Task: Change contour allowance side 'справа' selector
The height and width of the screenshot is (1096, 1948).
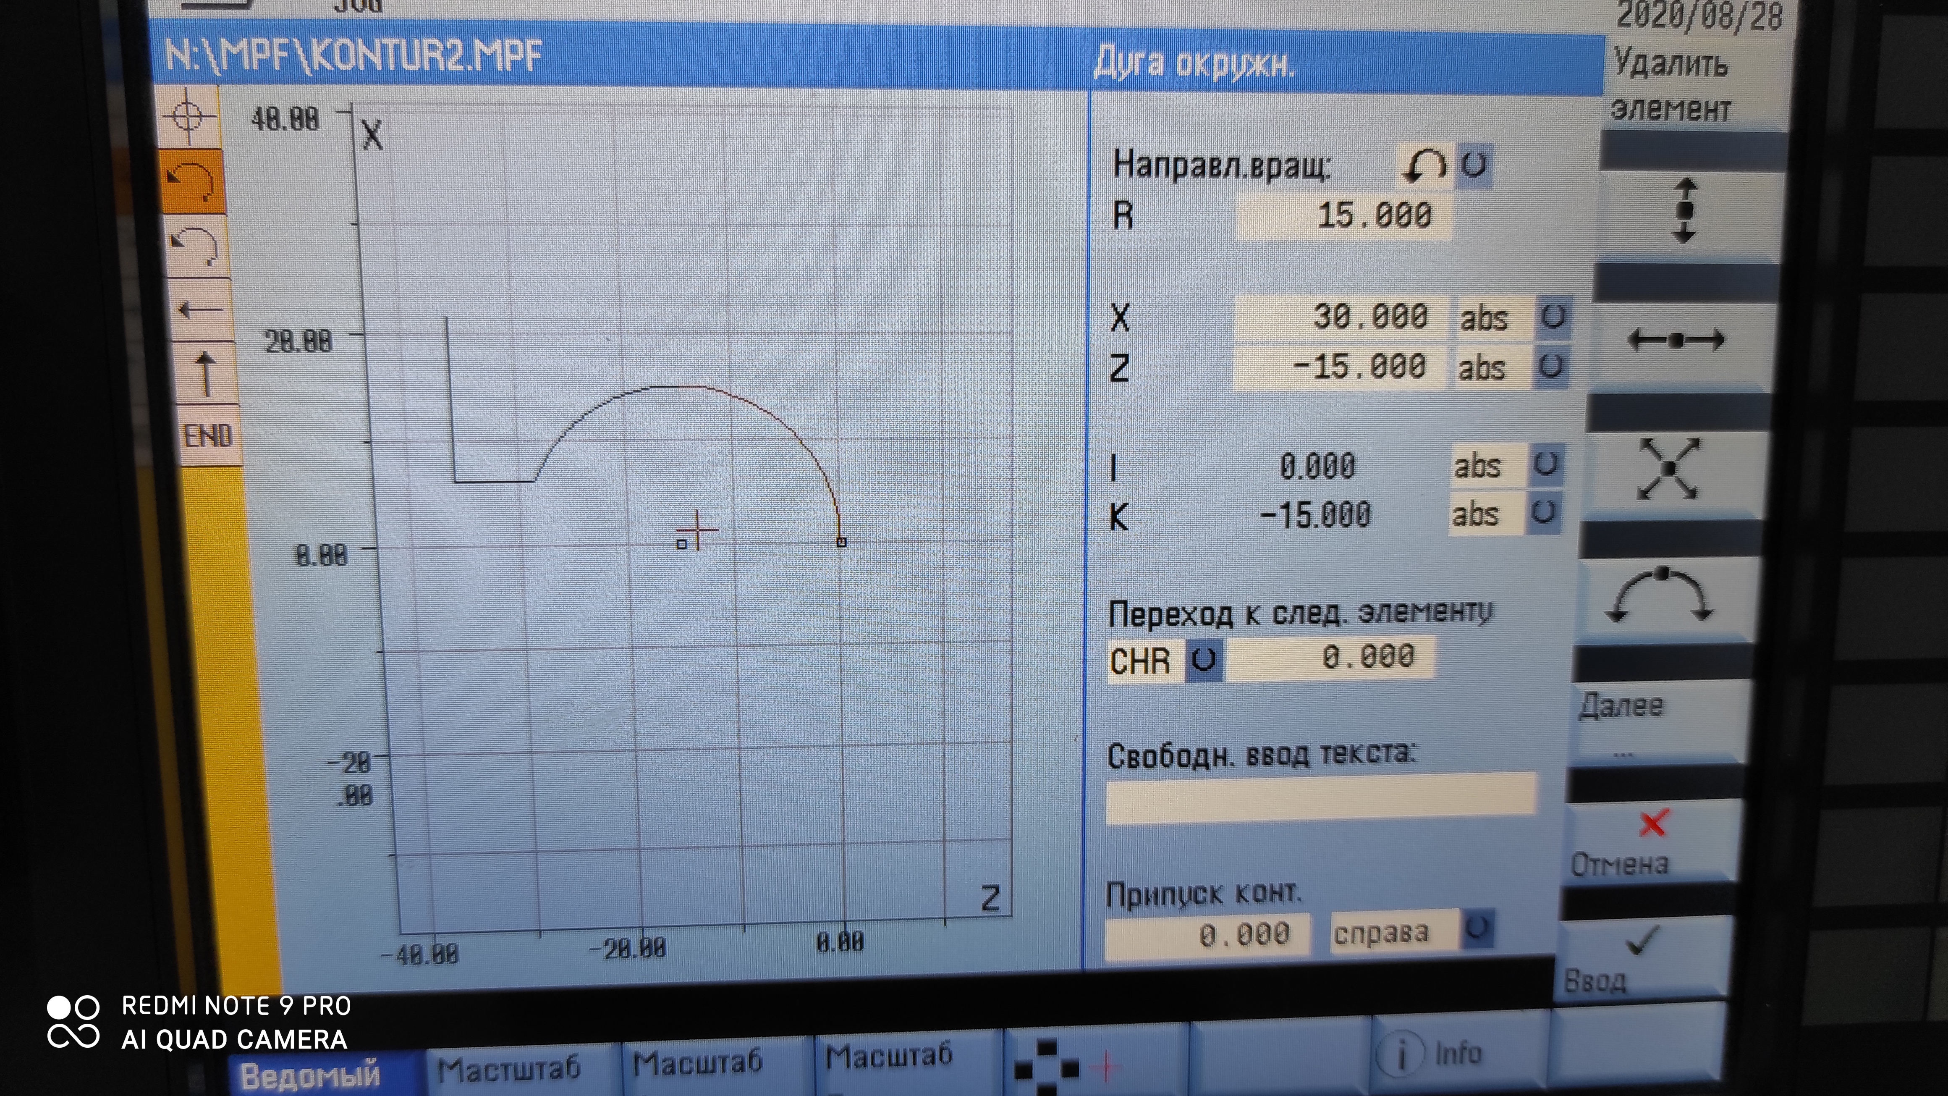Action: (x=1478, y=928)
